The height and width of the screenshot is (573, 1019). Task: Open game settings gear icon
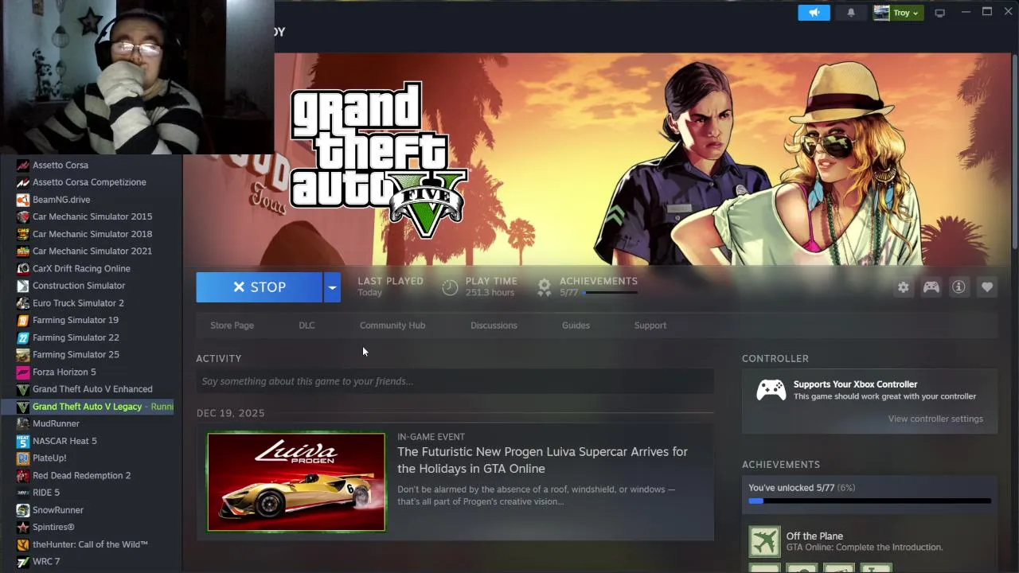[x=903, y=287]
